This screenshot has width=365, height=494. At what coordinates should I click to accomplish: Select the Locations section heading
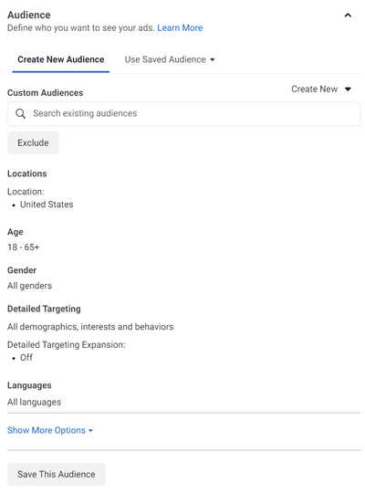pyautogui.click(x=27, y=173)
